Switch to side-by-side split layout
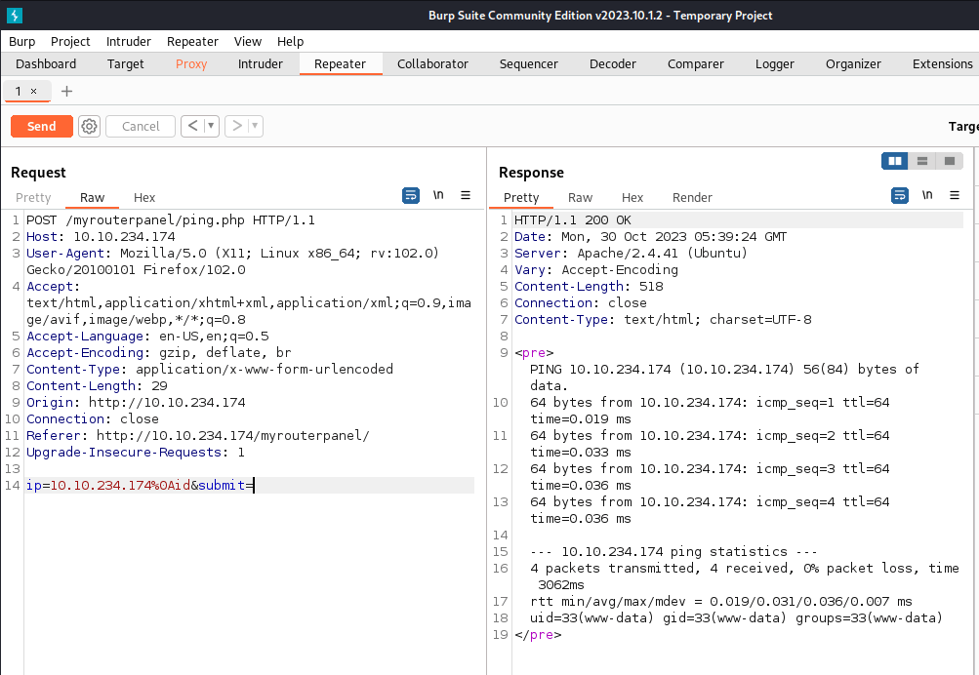 (x=895, y=161)
